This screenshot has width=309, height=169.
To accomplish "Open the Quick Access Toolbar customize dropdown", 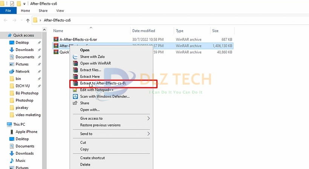I will click(24, 4).
